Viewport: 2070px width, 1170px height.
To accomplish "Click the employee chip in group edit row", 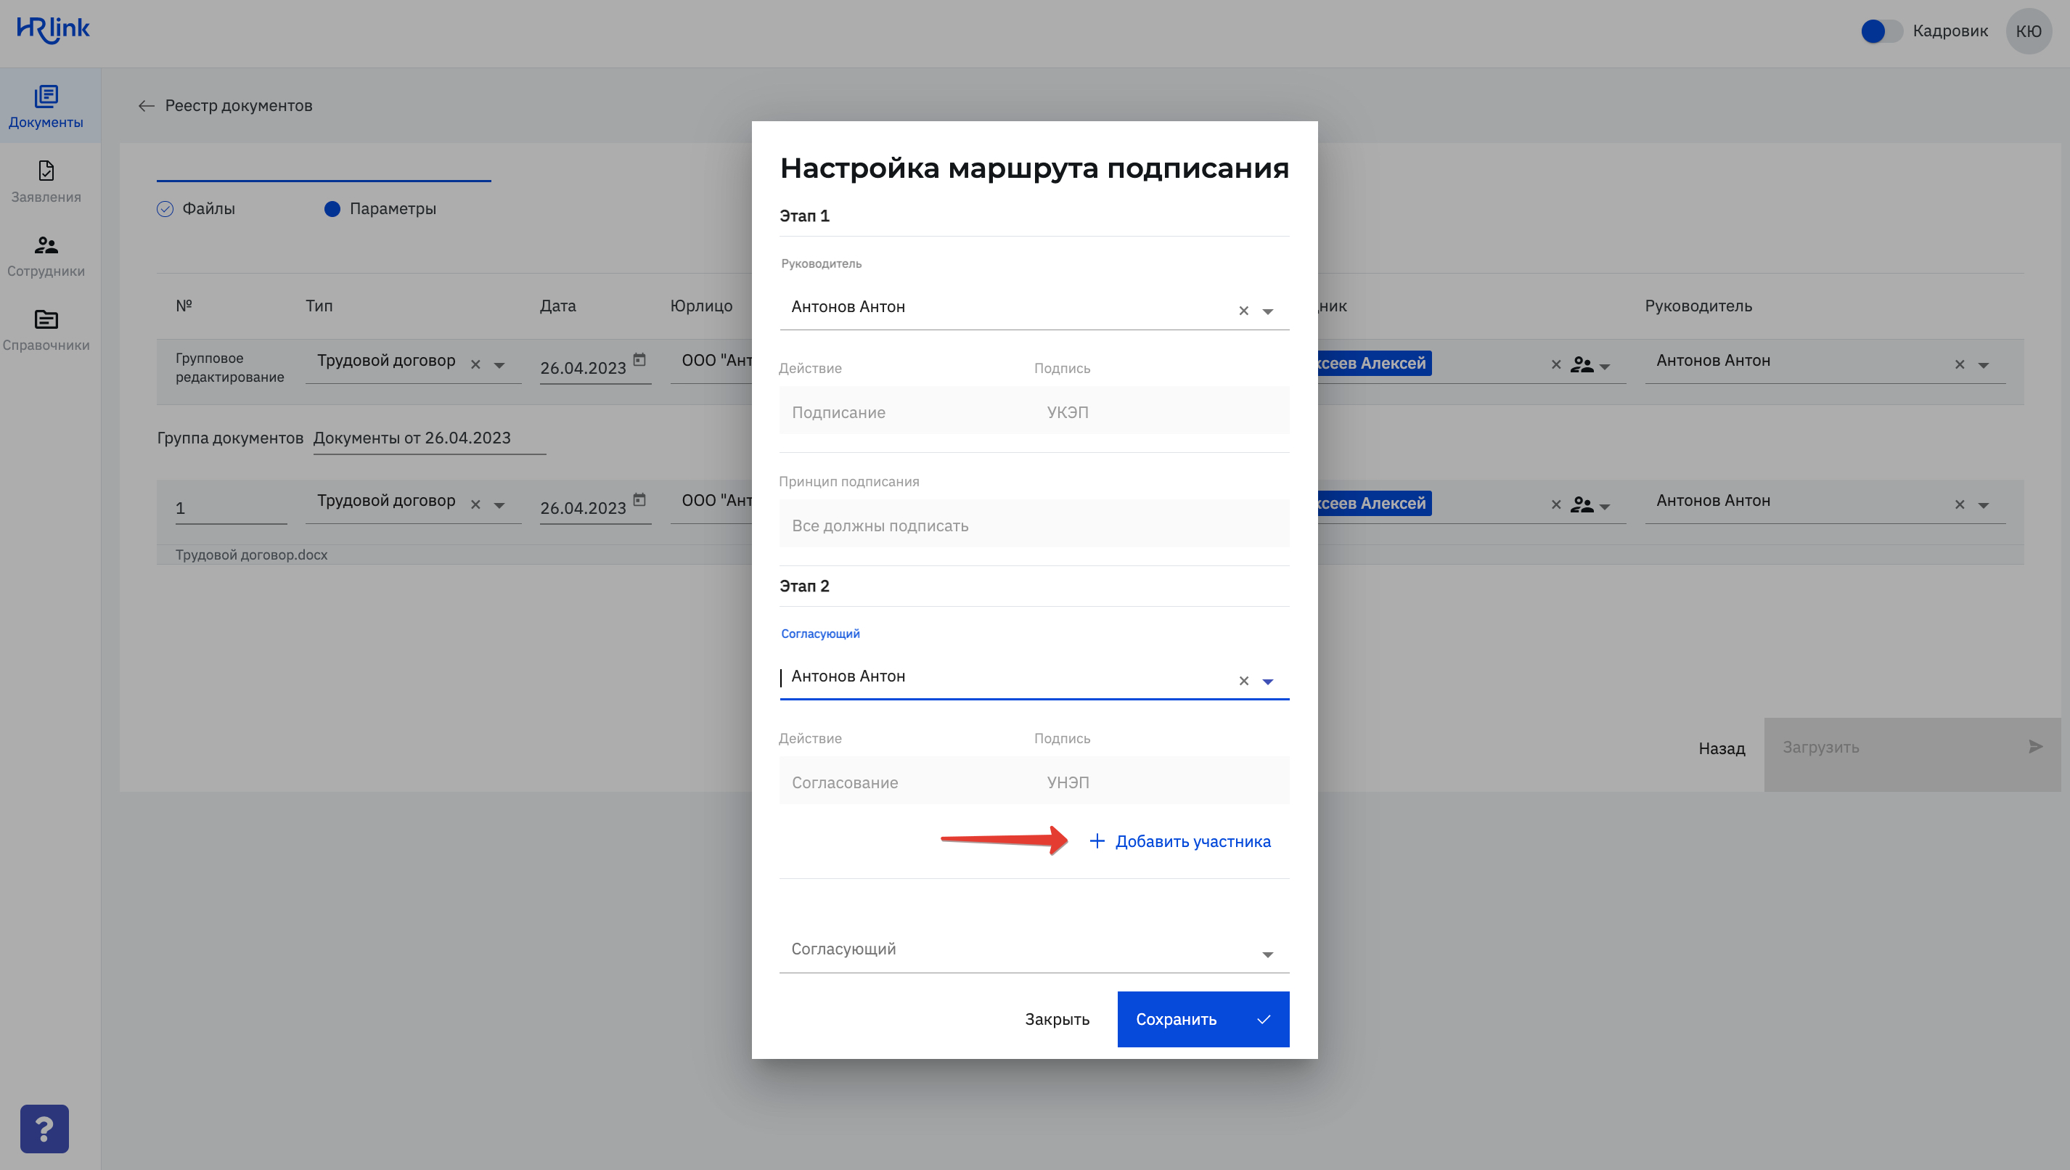I will click(1374, 363).
